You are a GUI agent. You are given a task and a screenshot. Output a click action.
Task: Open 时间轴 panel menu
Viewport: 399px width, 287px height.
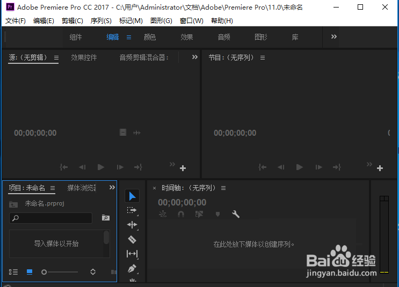coord(223,188)
